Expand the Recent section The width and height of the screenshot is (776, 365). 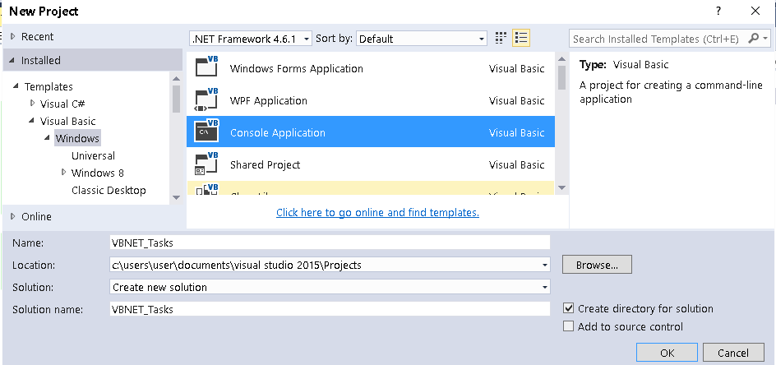click(13, 37)
